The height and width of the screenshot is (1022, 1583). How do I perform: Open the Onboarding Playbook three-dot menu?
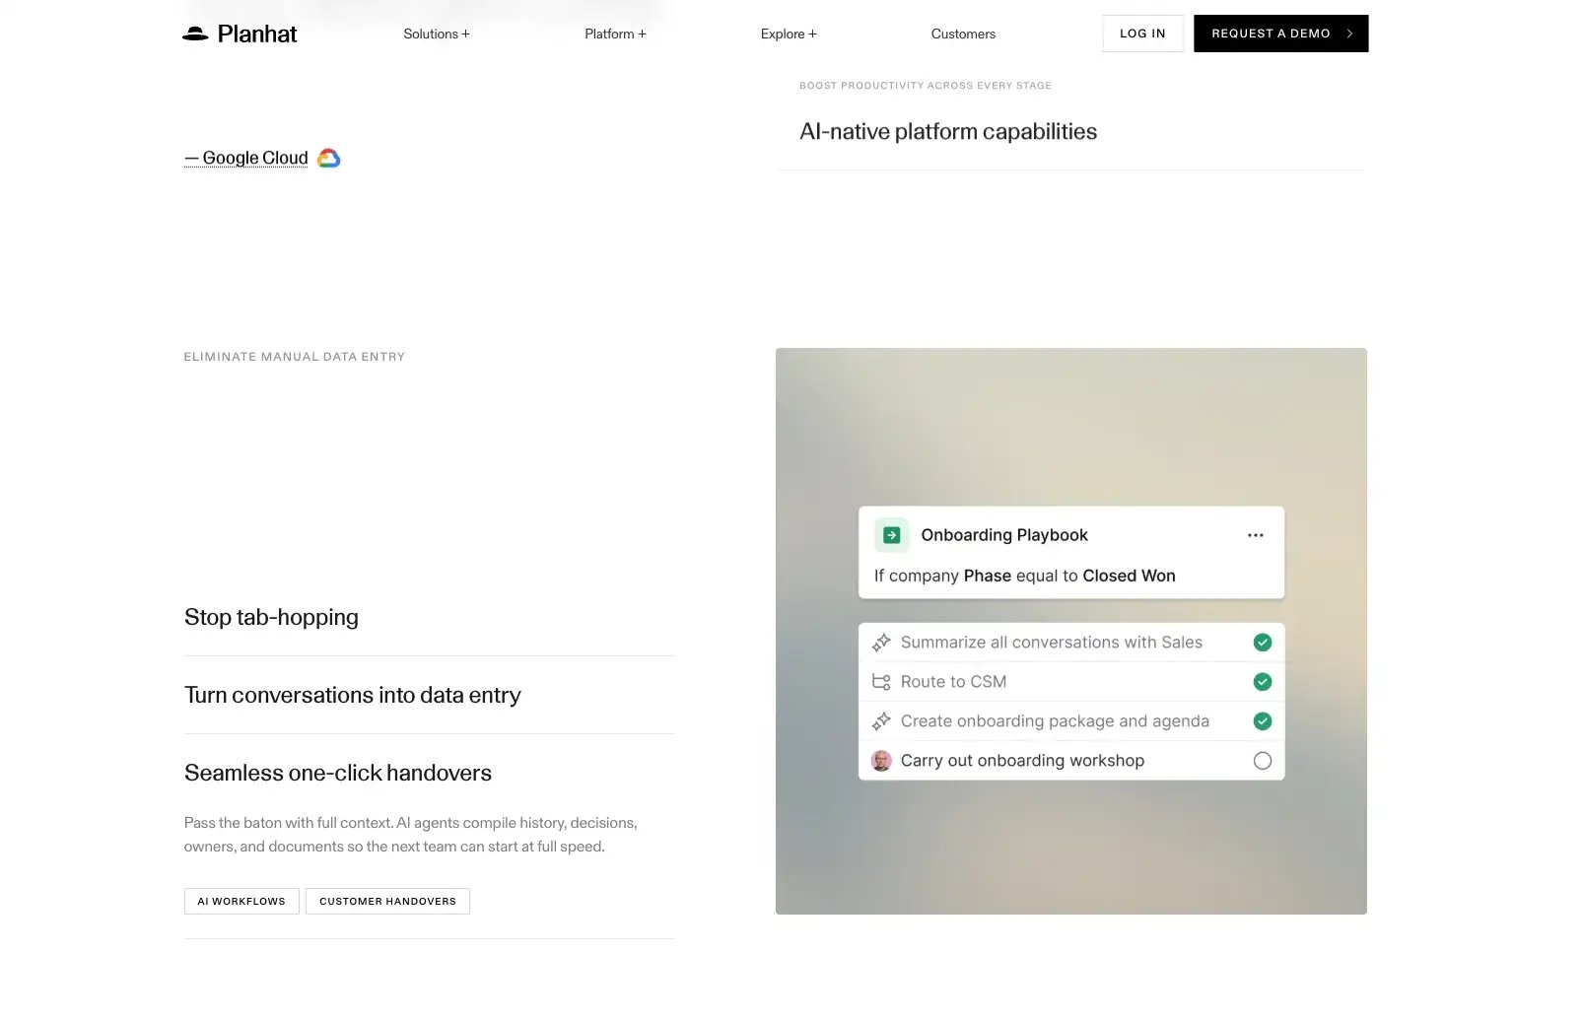point(1255,535)
